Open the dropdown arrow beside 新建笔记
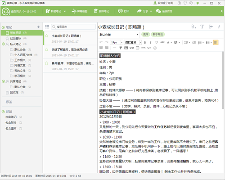The height and width of the screenshot is (180, 225). 65,11
